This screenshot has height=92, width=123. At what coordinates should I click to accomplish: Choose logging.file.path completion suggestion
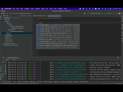point(58,39)
